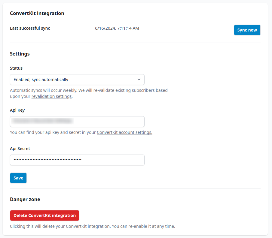The height and width of the screenshot is (238, 272).
Task: Click the Last successful sync label
Action: pyautogui.click(x=30, y=28)
